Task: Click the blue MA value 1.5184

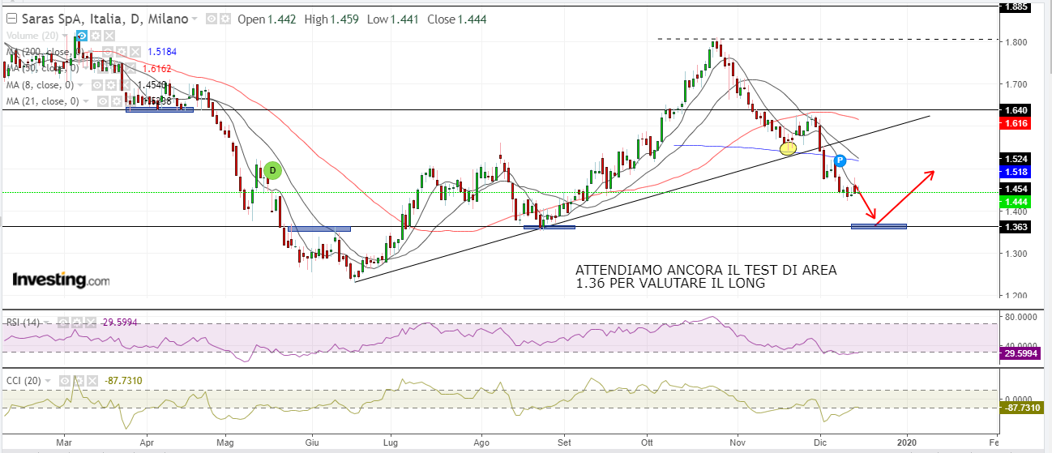Action: [x=162, y=52]
